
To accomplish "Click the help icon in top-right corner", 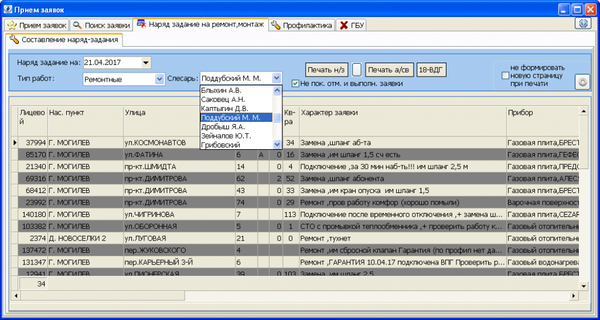I will [x=583, y=23].
